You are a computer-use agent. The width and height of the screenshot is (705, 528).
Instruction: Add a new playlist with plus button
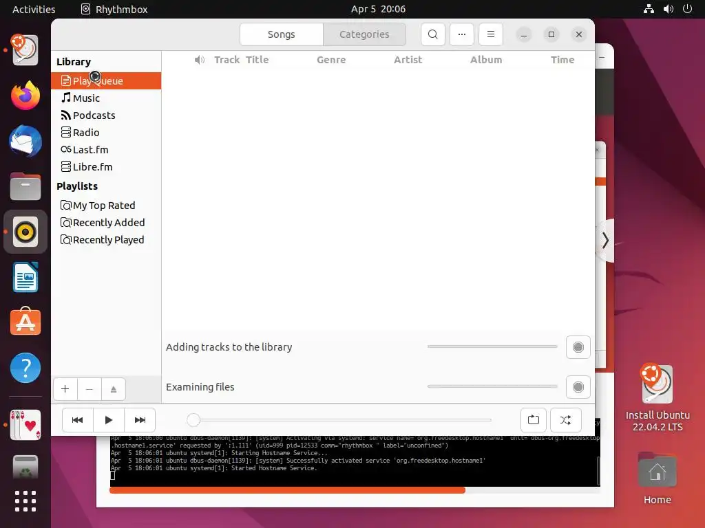tap(65, 389)
